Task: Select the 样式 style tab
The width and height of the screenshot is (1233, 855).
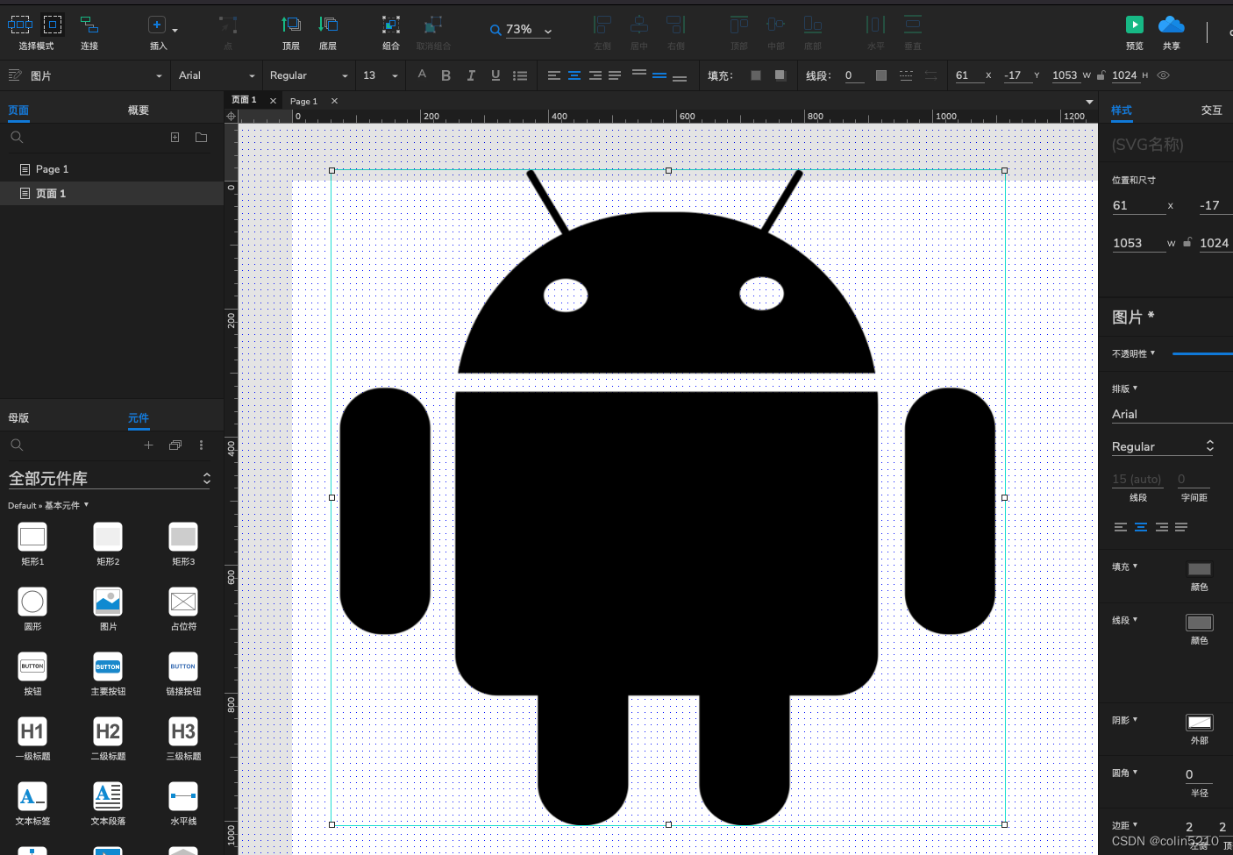Action: 1122,110
